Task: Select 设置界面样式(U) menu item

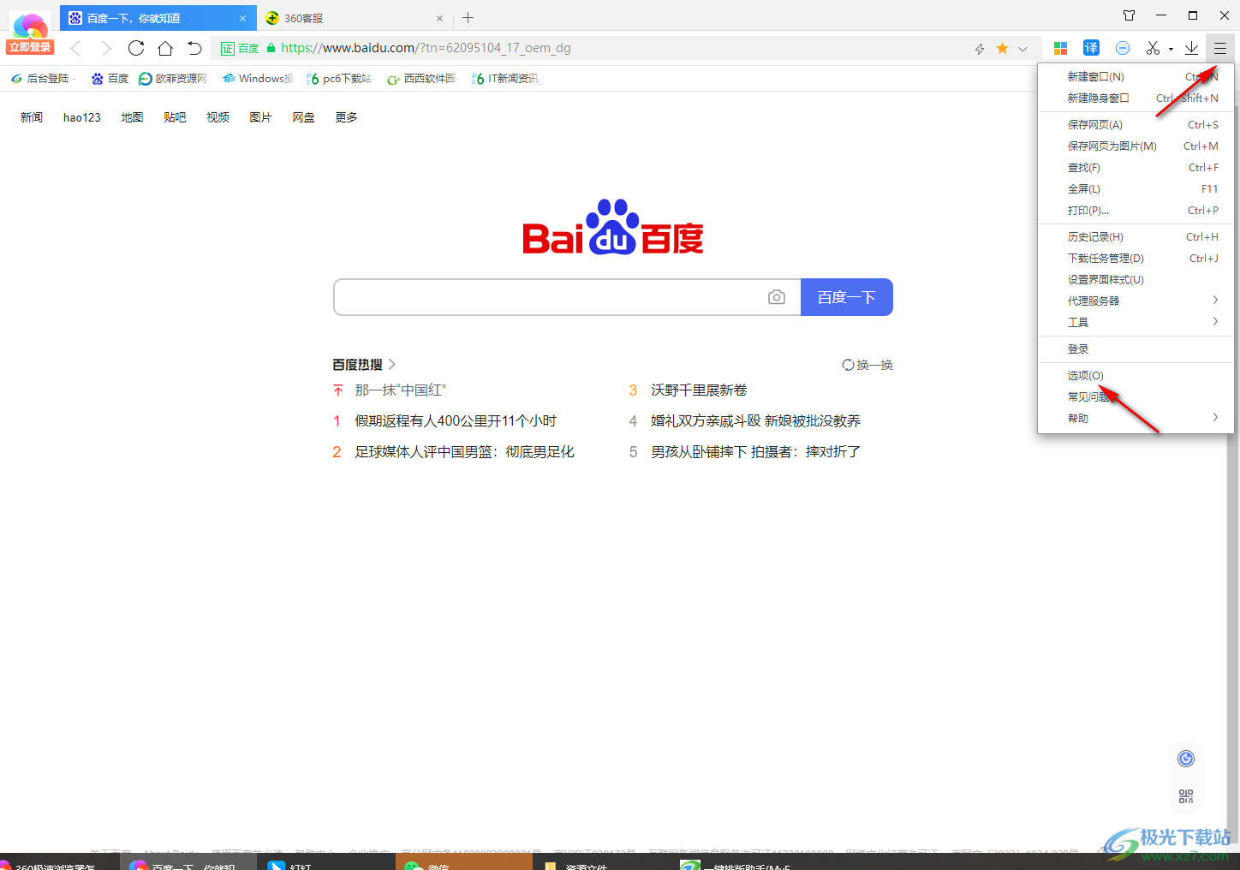Action: pyautogui.click(x=1136, y=279)
